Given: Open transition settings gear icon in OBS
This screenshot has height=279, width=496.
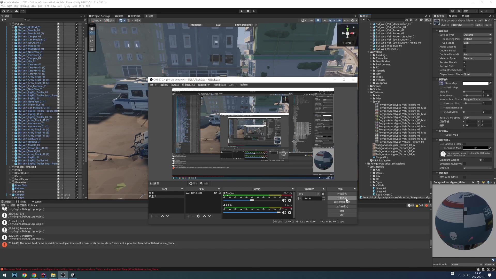Looking at the screenshot, I should (323, 194).
